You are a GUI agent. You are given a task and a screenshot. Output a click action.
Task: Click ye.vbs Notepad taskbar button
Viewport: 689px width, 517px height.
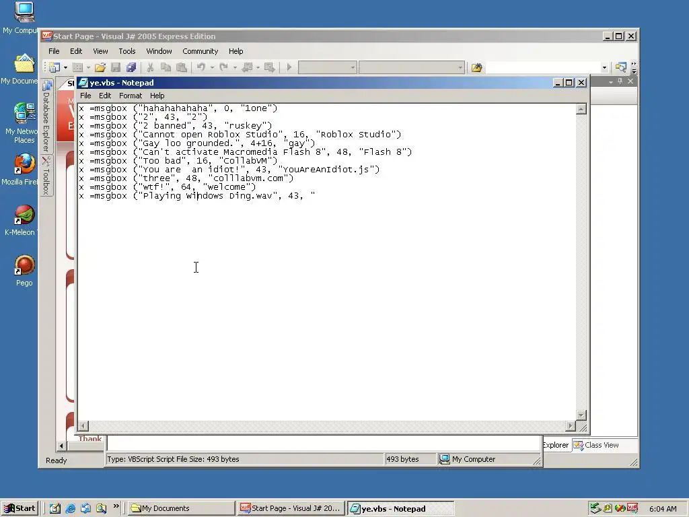[x=400, y=509]
